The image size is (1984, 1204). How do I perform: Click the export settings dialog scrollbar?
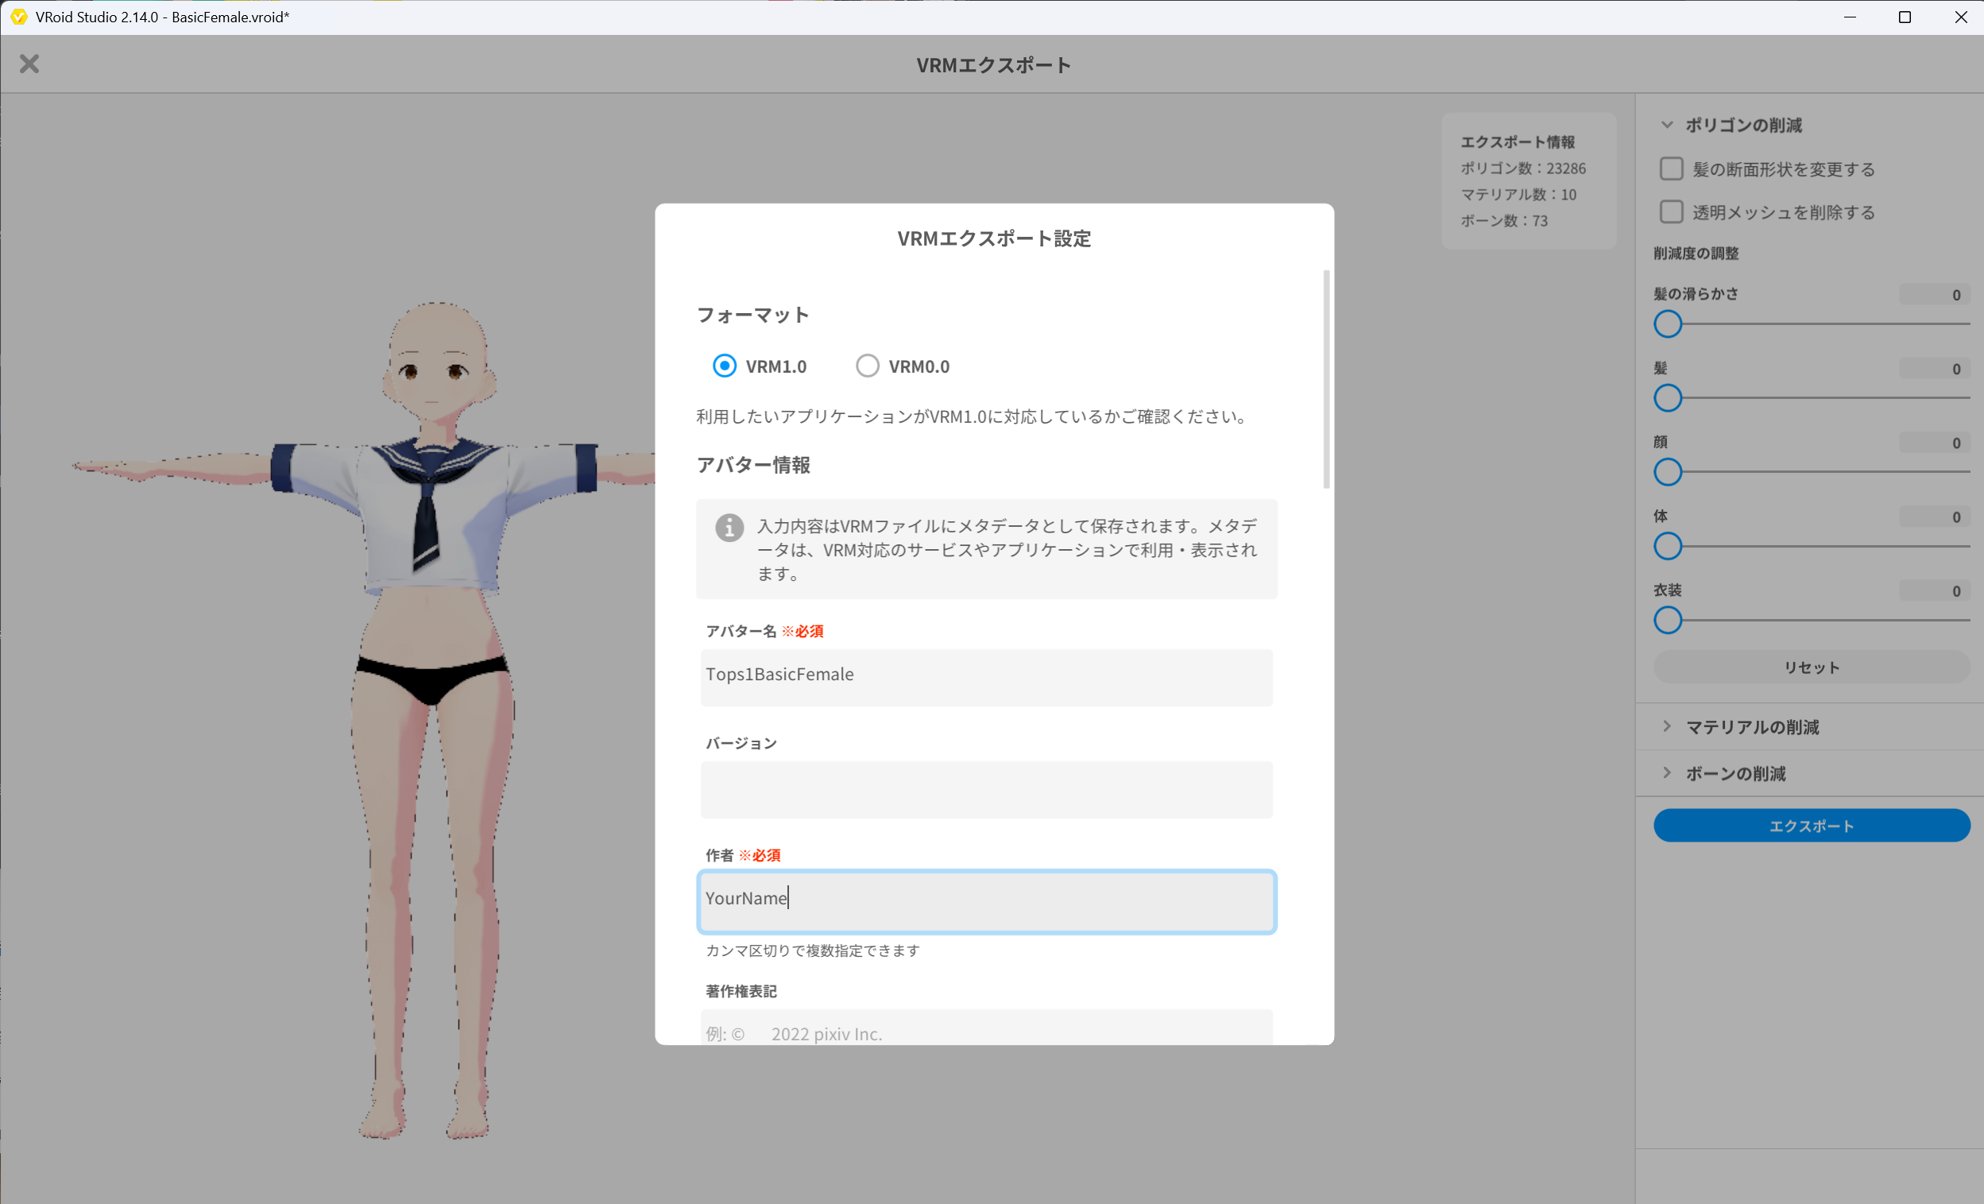pyautogui.click(x=1326, y=379)
